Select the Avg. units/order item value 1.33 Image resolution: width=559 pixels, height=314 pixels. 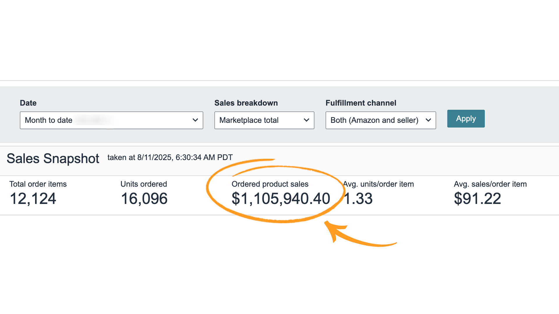[x=358, y=199]
